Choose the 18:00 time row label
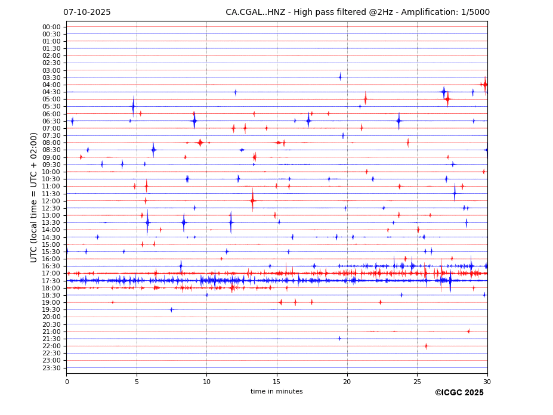The width and height of the screenshot is (553, 415). click(x=51, y=288)
